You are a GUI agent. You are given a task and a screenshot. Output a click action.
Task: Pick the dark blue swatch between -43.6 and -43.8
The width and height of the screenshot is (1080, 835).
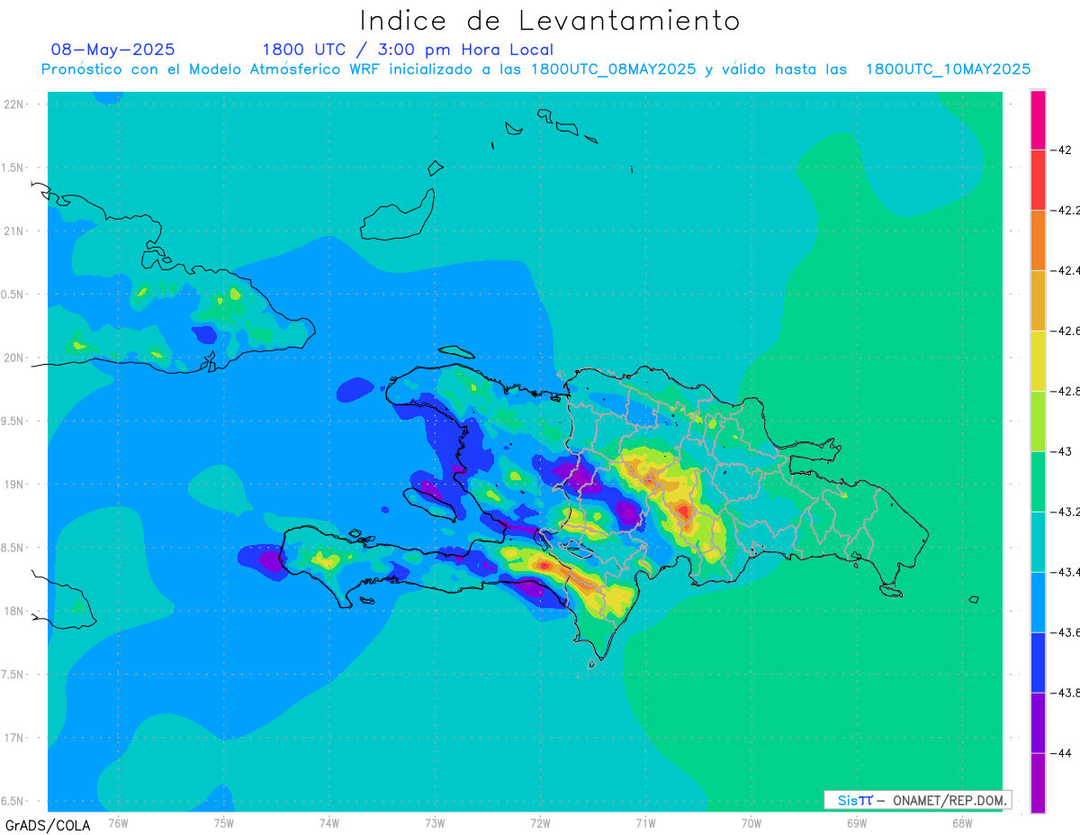click(x=1038, y=662)
